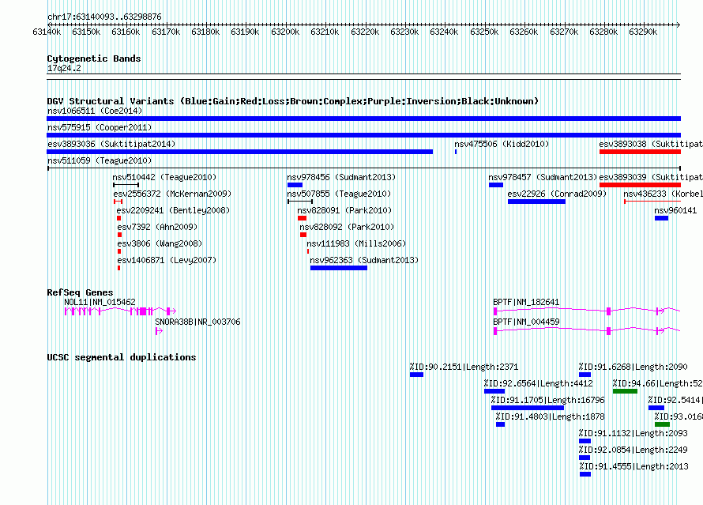Select the esv3893039 red loss bar
The image size is (703, 505).
click(641, 185)
